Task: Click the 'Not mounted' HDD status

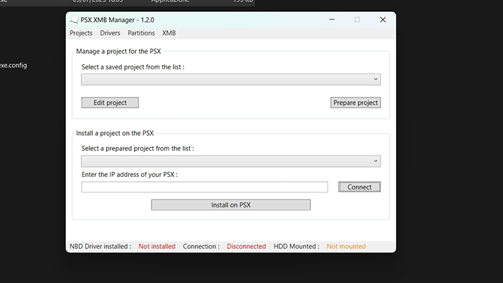Action: pos(346,246)
